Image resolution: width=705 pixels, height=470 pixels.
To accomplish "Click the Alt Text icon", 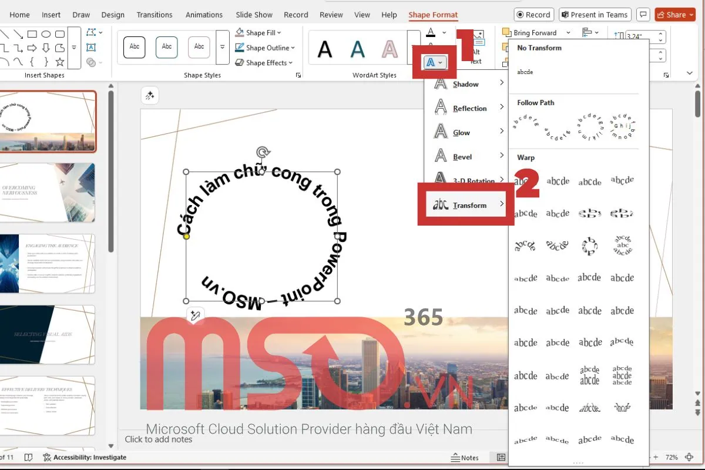I will pos(476,47).
